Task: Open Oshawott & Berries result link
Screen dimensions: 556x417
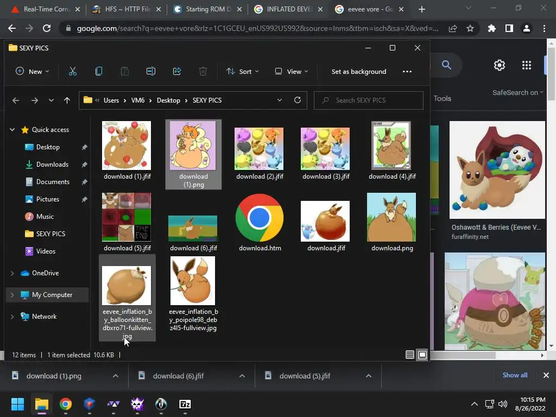Action: pyautogui.click(x=496, y=228)
